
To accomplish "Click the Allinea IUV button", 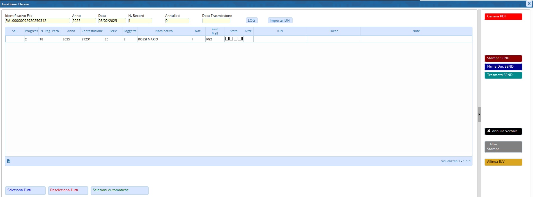I will [x=503, y=162].
